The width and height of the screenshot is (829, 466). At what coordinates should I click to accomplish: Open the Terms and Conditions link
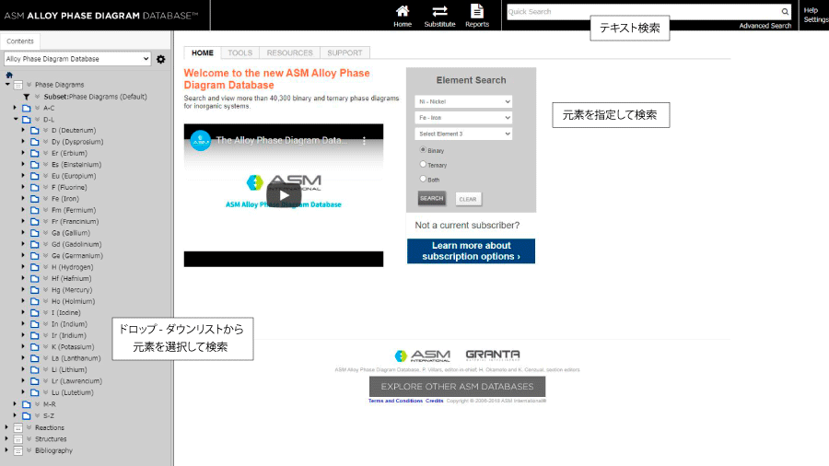(x=395, y=401)
